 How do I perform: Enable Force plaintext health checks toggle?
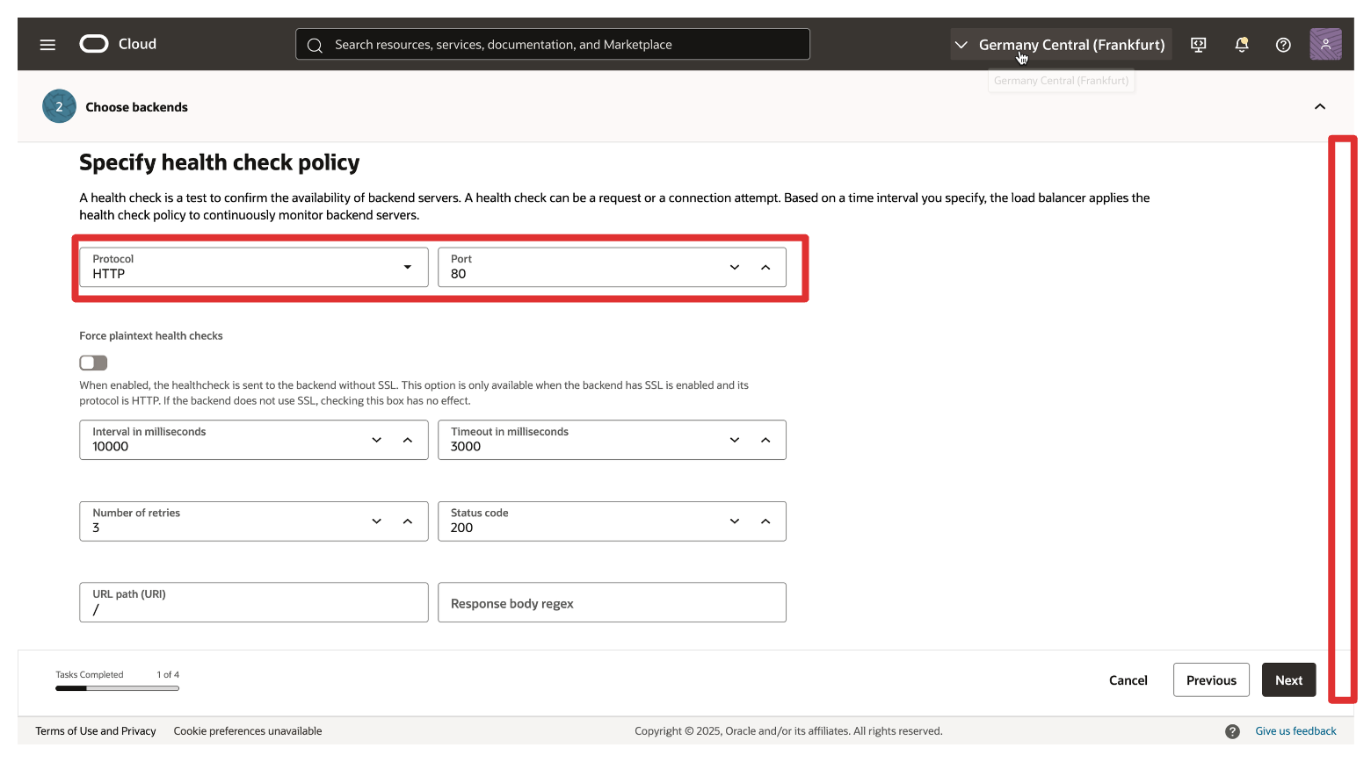point(93,363)
